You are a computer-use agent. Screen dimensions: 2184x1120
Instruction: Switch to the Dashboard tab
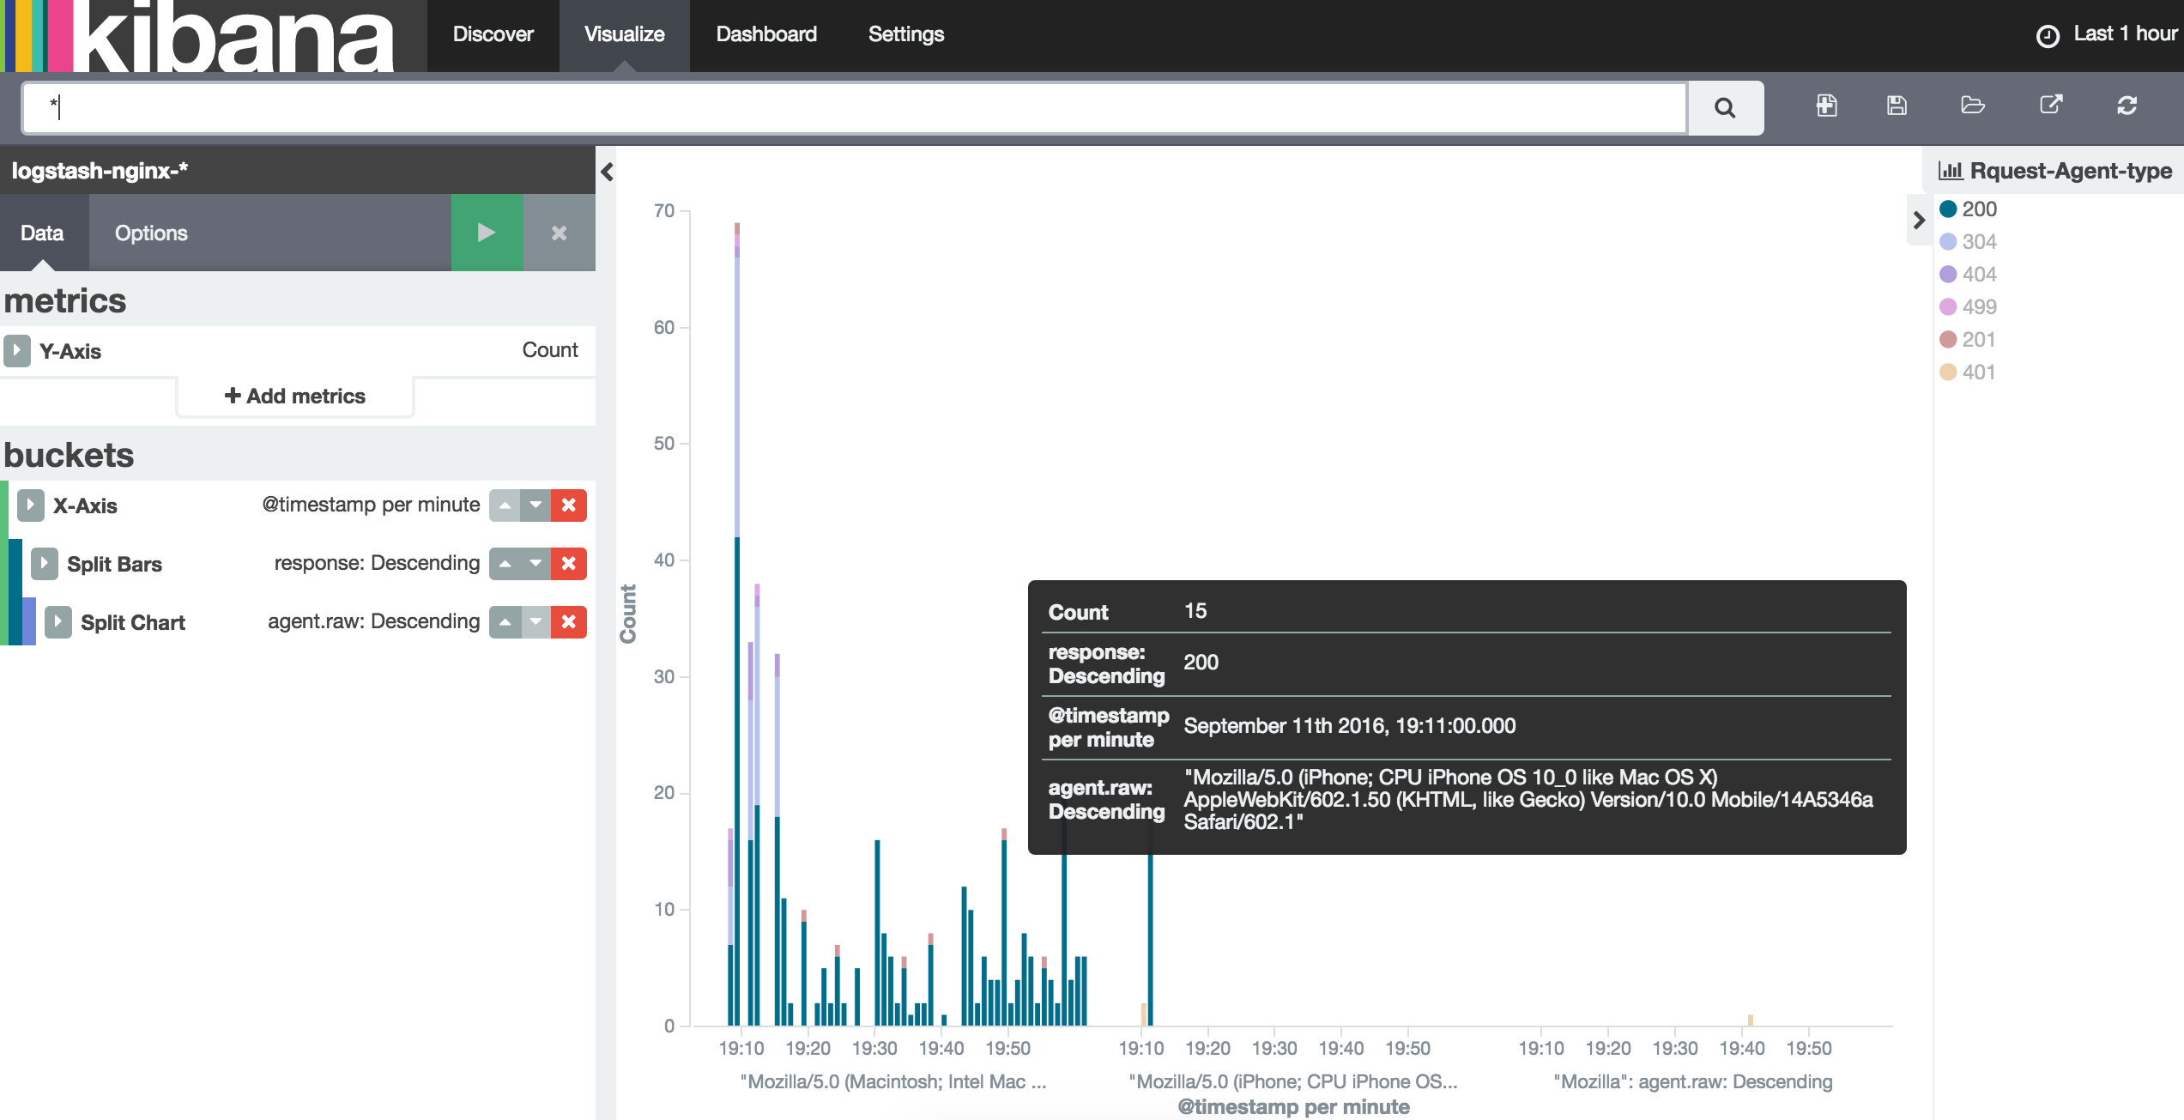[766, 34]
